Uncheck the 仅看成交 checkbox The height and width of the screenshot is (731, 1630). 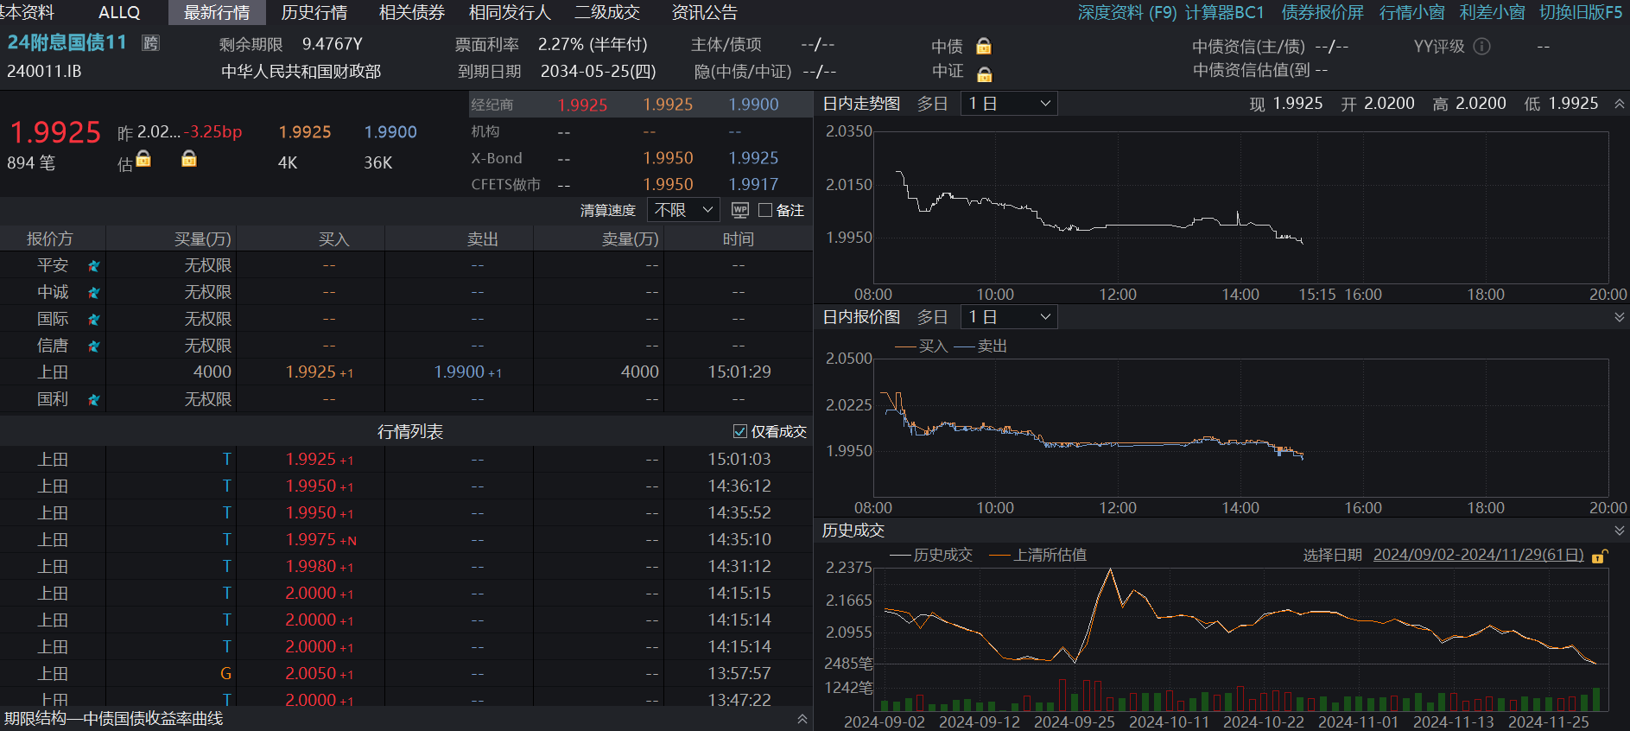tap(739, 431)
